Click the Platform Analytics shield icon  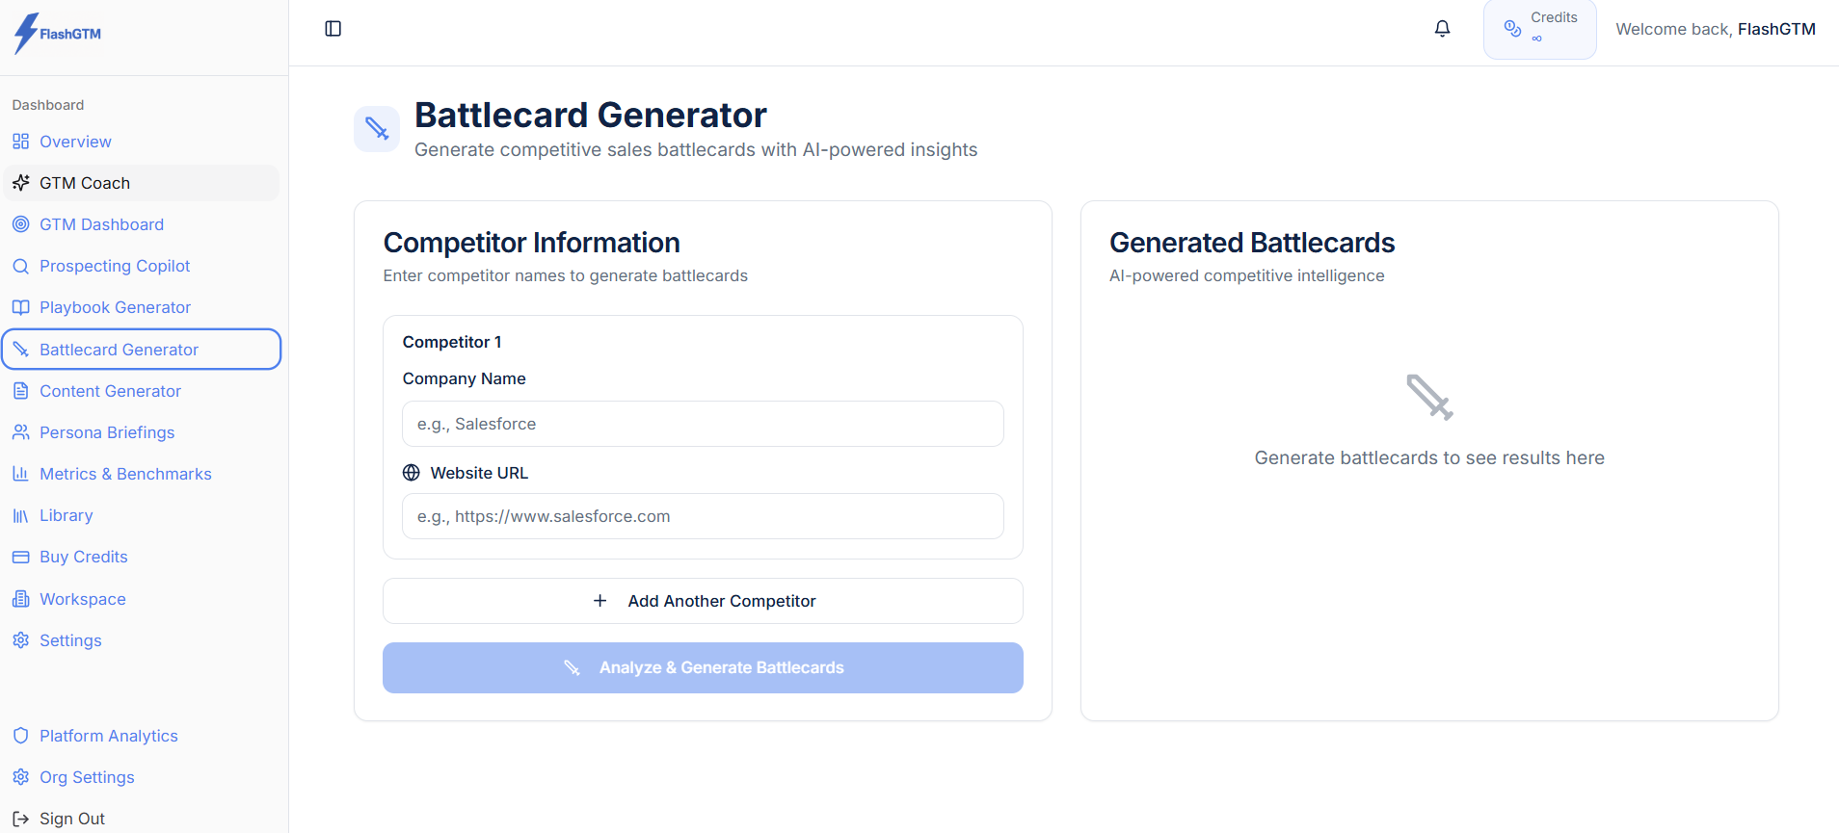(x=21, y=736)
